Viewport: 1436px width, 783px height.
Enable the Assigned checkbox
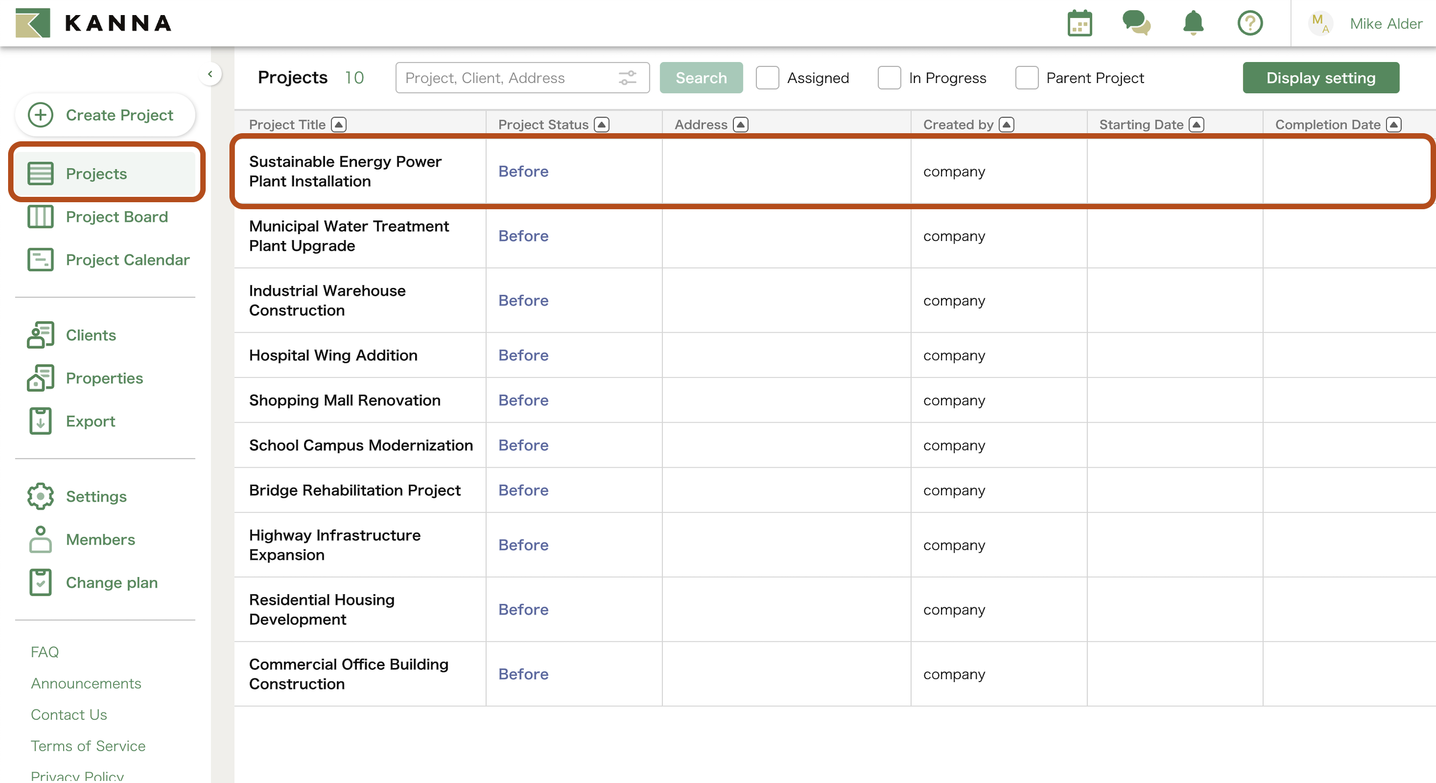(x=767, y=78)
